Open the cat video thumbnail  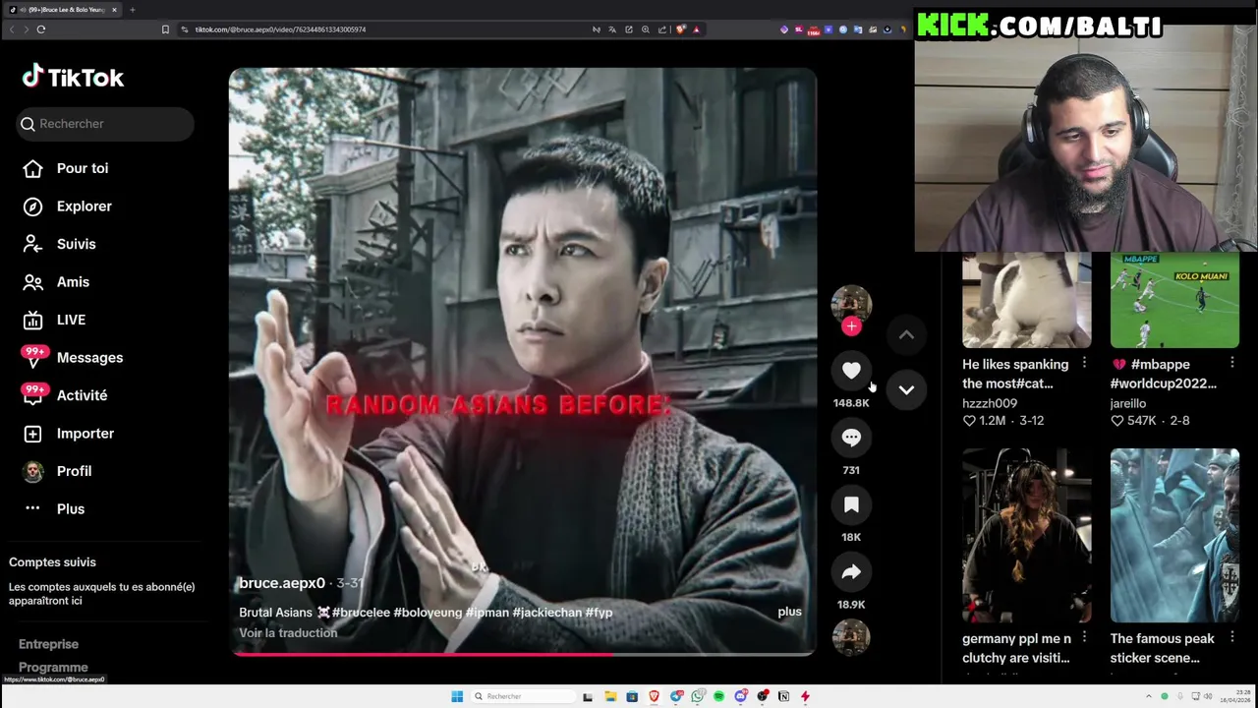point(1026,300)
